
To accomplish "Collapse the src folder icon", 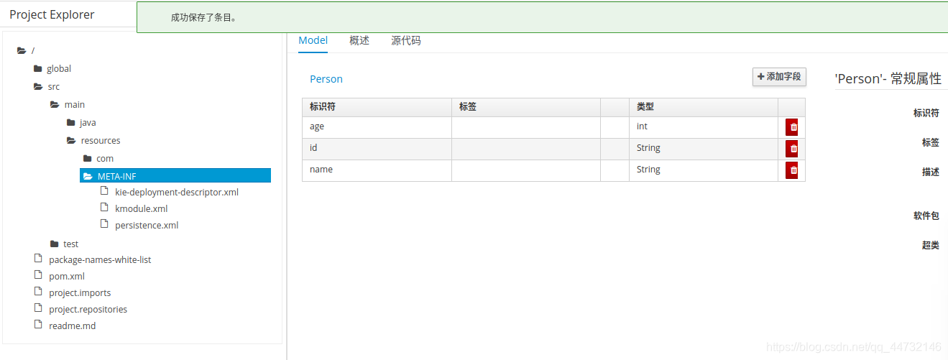I will (x=38, y=87).
